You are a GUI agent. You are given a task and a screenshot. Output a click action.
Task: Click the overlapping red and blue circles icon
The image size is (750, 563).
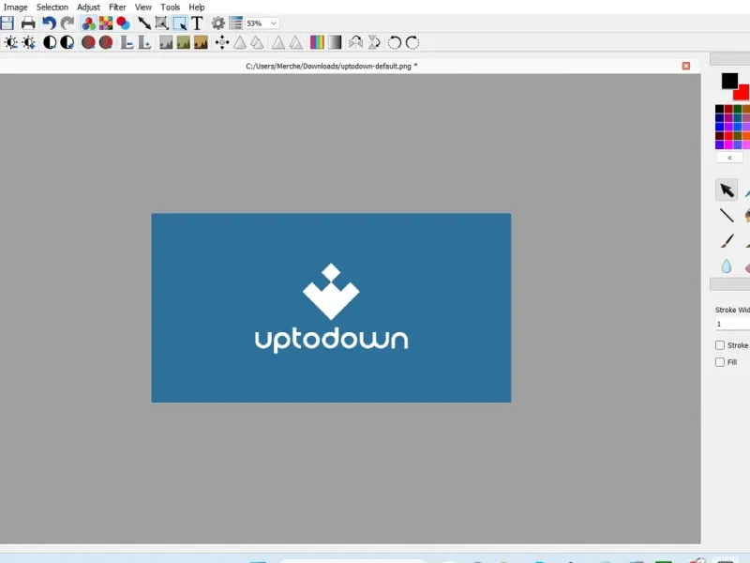[x=124, y=23]
